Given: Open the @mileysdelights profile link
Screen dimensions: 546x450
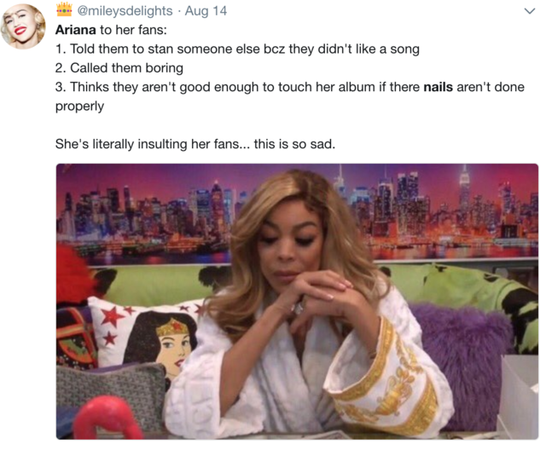Looking at the screenshot, I should (x=125, y=11).
